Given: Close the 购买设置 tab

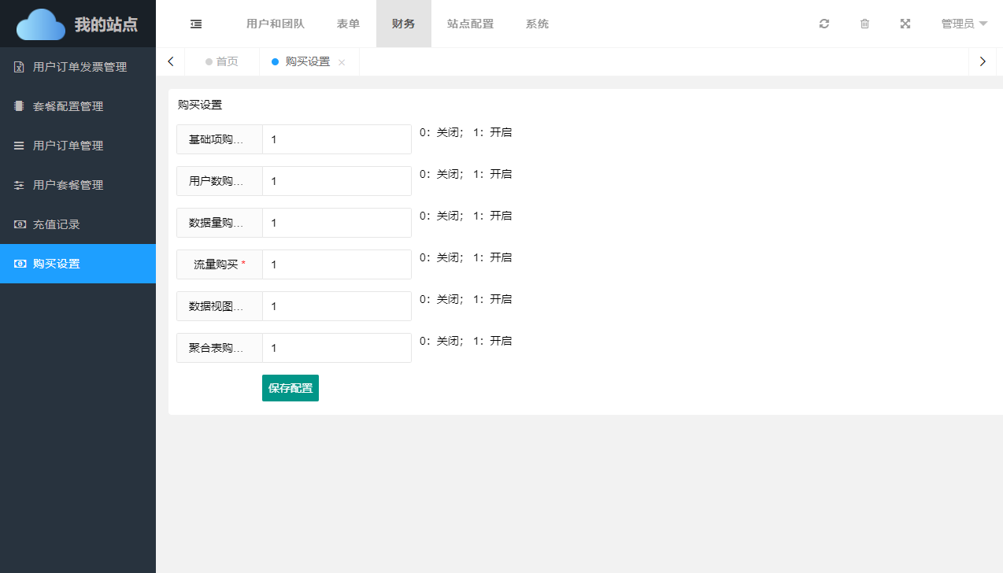Looking at the screenshot, I should click(342, 62).
